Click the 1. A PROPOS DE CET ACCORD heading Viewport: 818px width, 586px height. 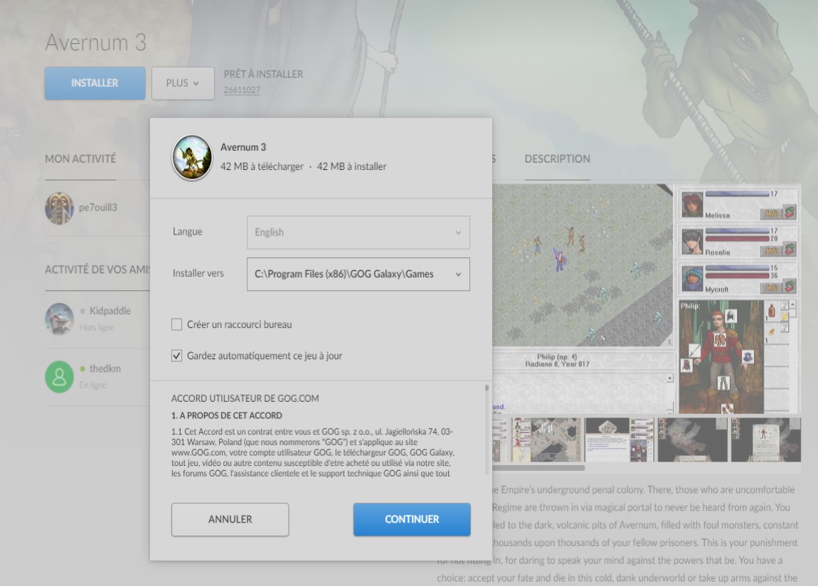coord(227,415)
